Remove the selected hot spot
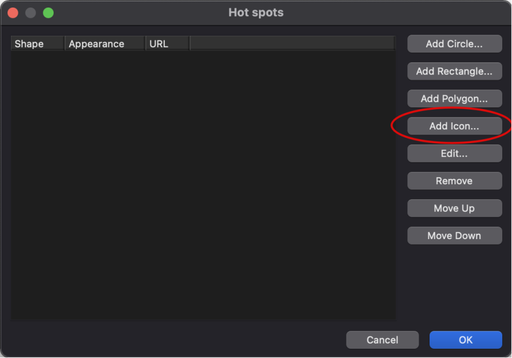512x358 pixels. [x=454, y=181]
